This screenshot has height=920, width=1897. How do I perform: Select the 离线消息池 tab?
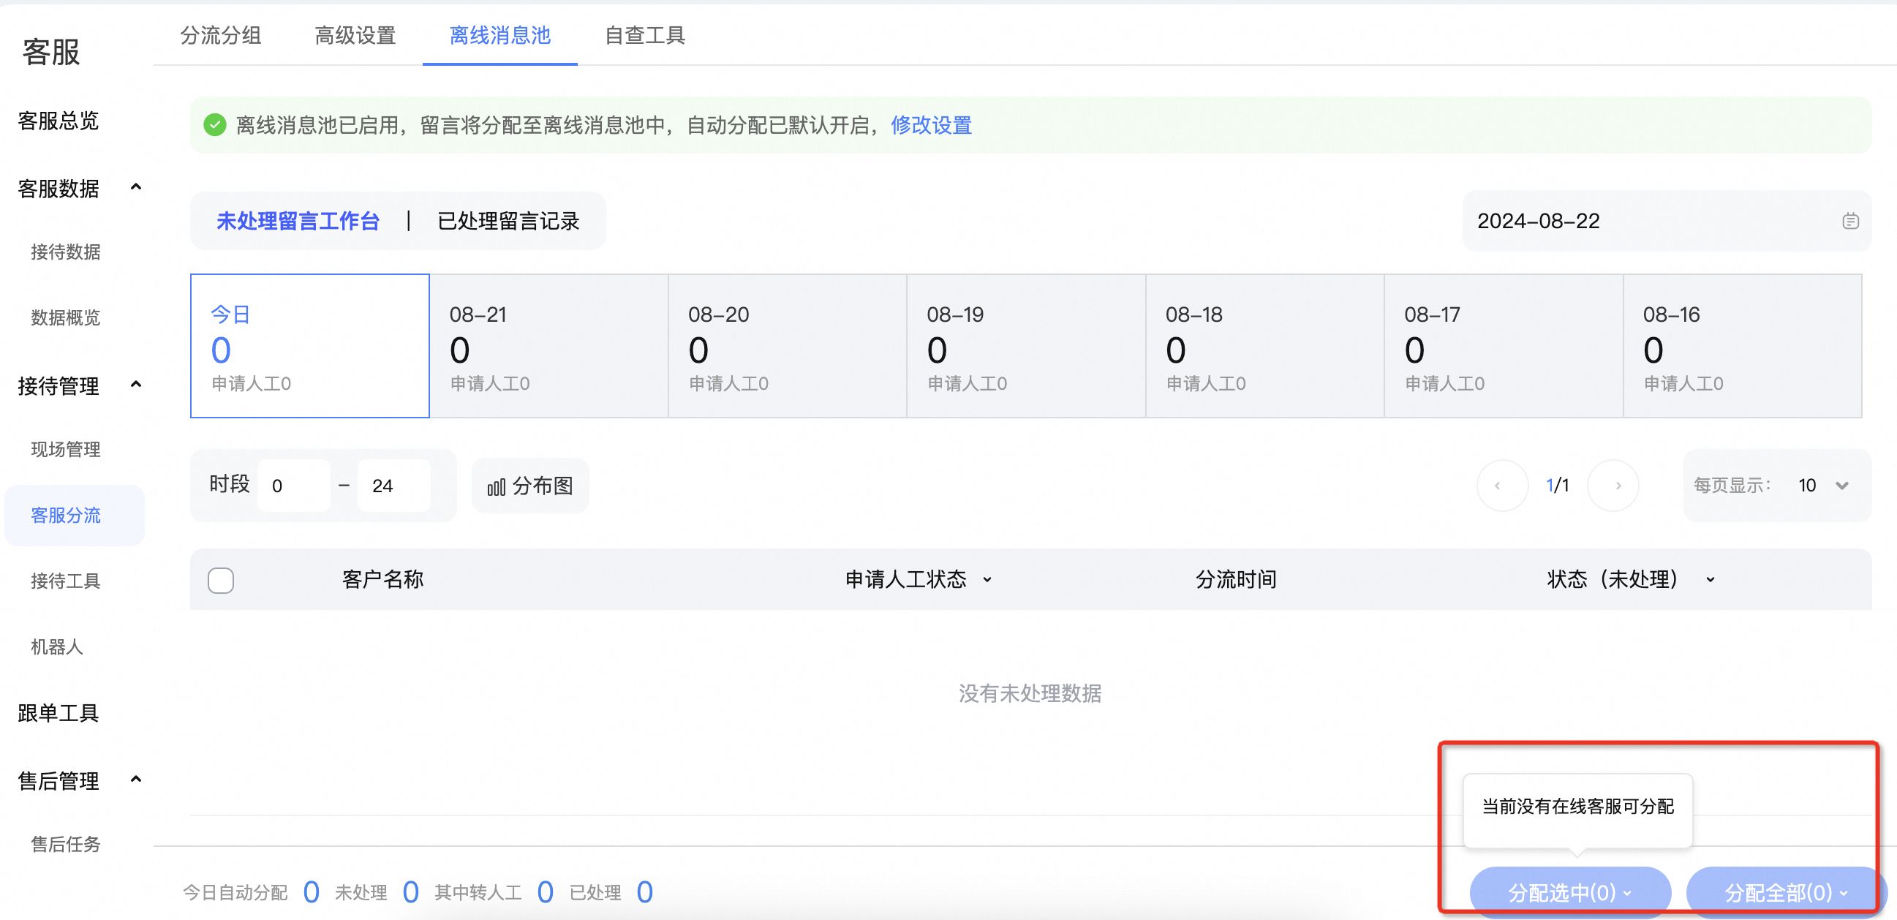(500, 34)
